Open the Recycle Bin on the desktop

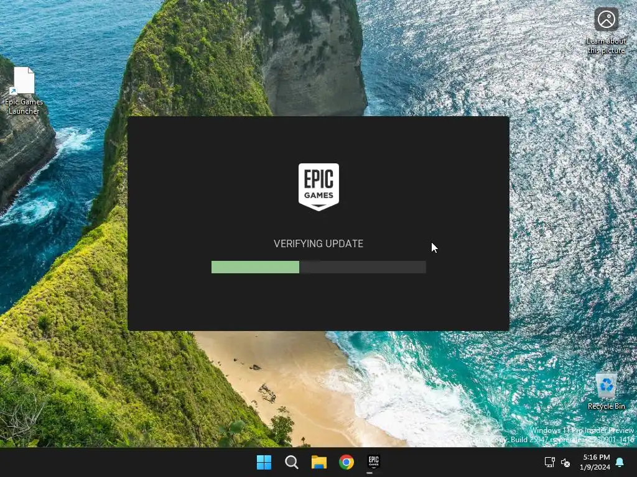pos(606,391)
